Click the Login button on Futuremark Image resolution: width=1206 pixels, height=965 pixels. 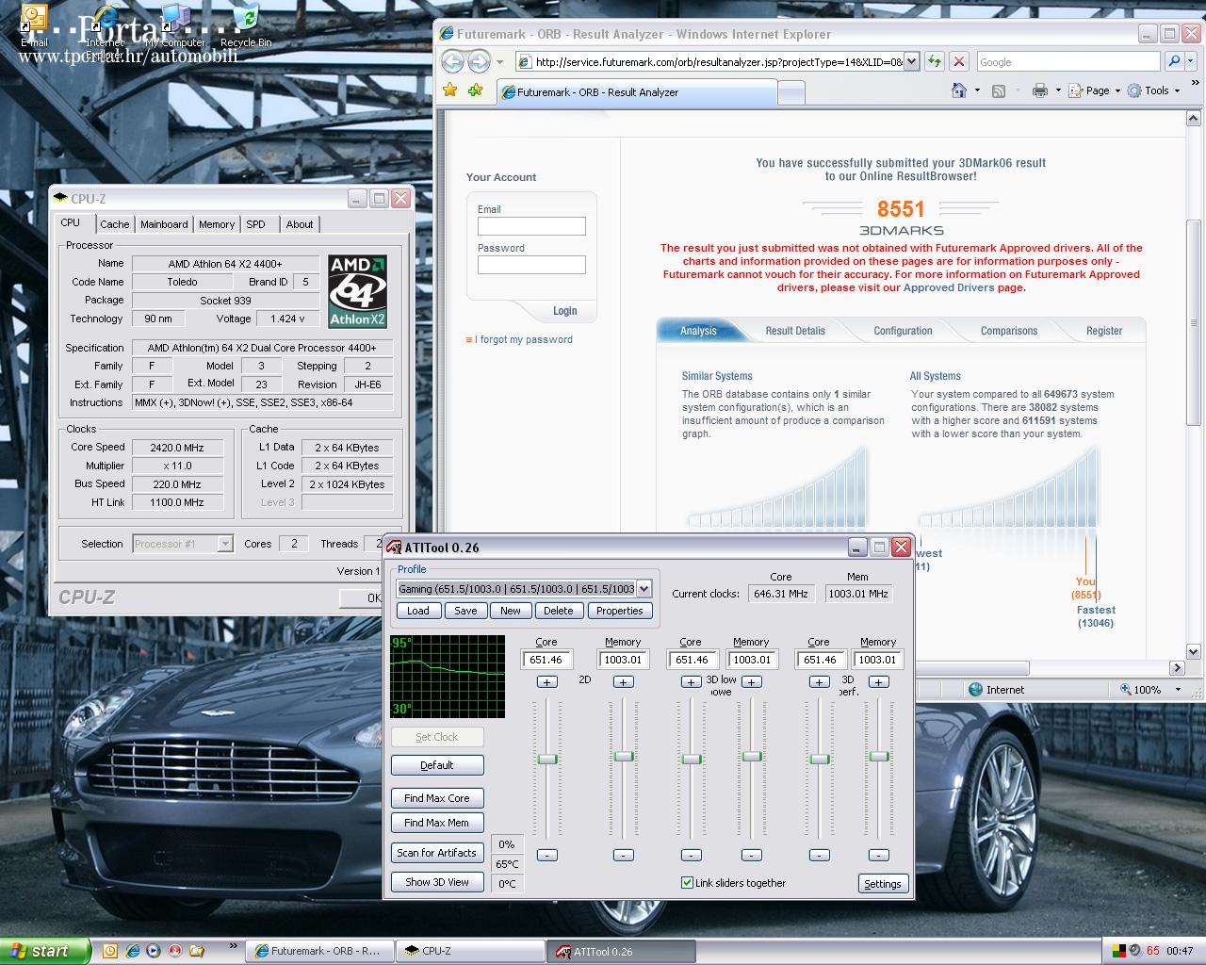pyautogui.click(x=565, y=311)
